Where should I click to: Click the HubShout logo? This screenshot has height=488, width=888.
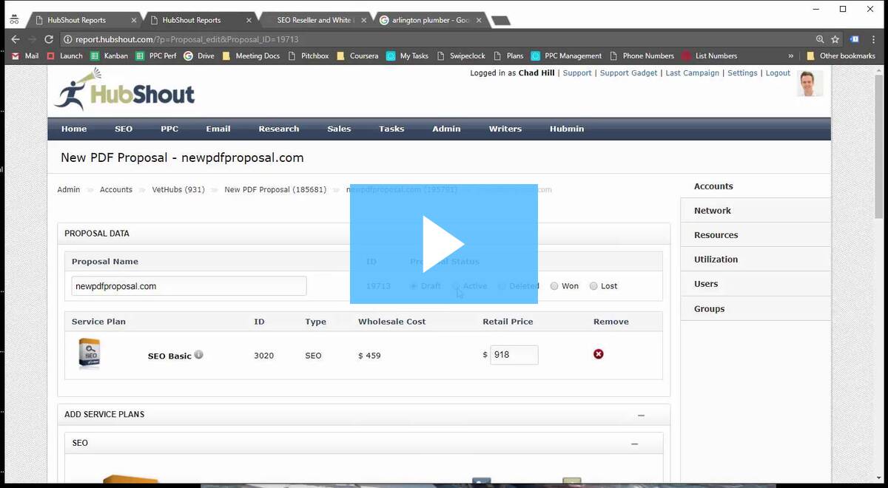click(x=124, y=90)
